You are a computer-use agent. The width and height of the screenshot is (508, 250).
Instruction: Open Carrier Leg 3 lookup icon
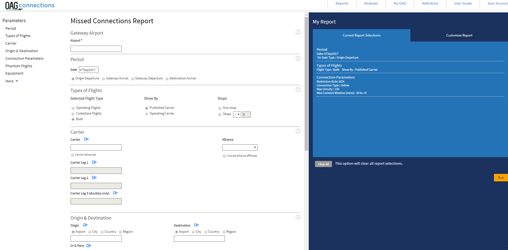[x=115, y=193]
